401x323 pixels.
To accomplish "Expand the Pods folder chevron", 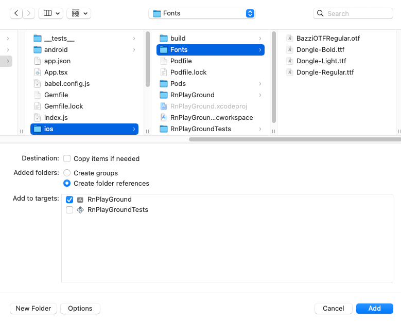I will pyautogui.click(x=260, y=83).
